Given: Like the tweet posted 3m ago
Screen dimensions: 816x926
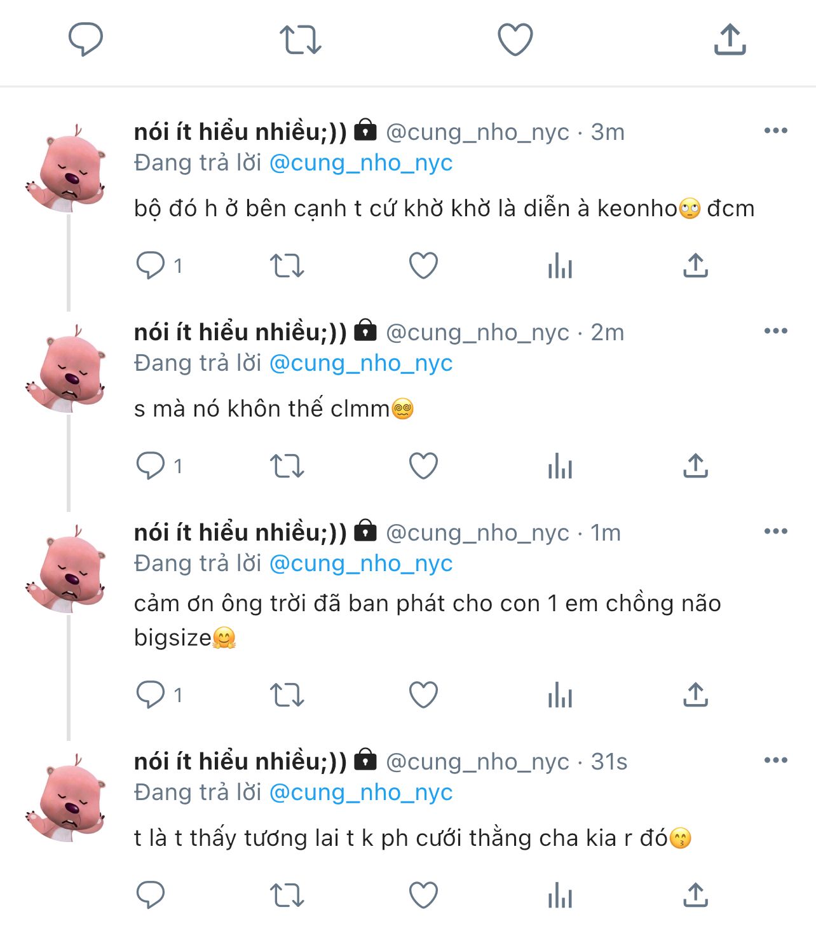Looking at the screenshot, I should tap(423, 265).
